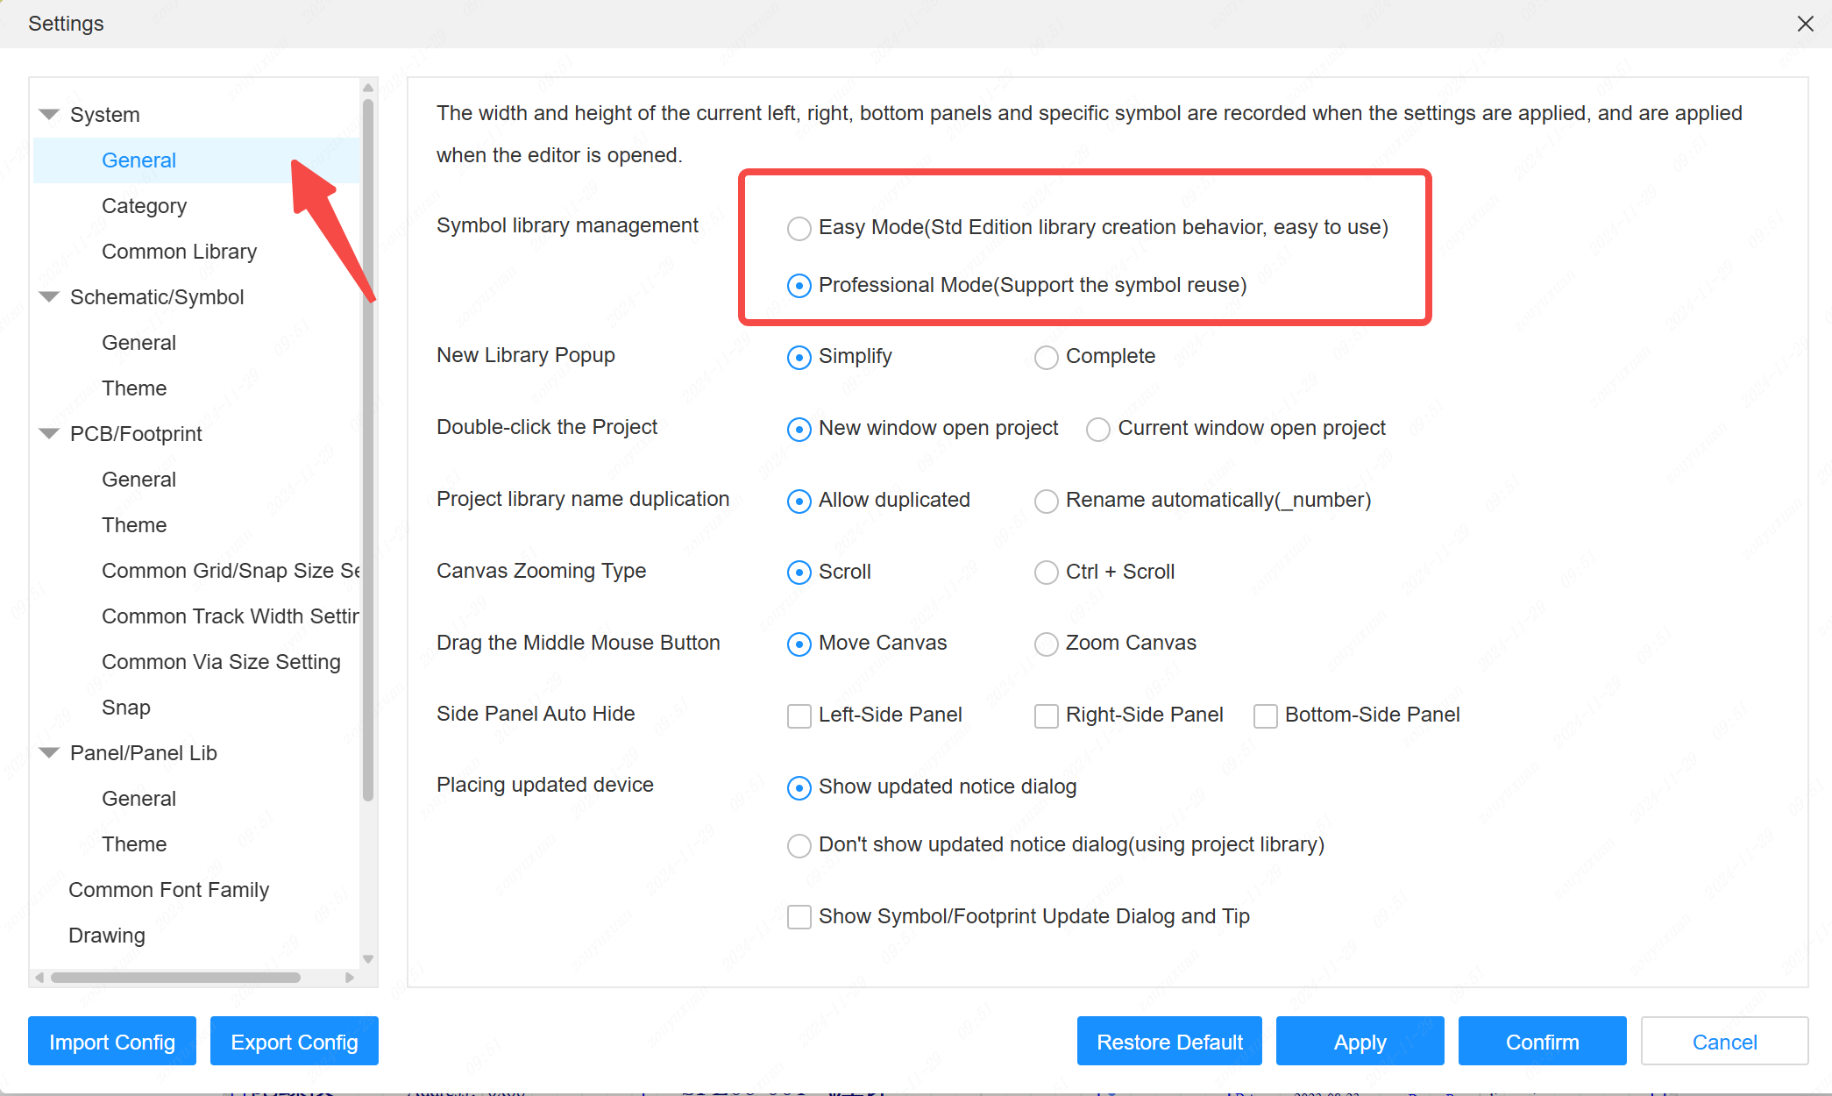Image resolution: width=1832 pixels, height=1096 pixels.
Task: Collapse the Schematic/Symbol tree section
Action: pyautogui.click(x=49, y=297)
